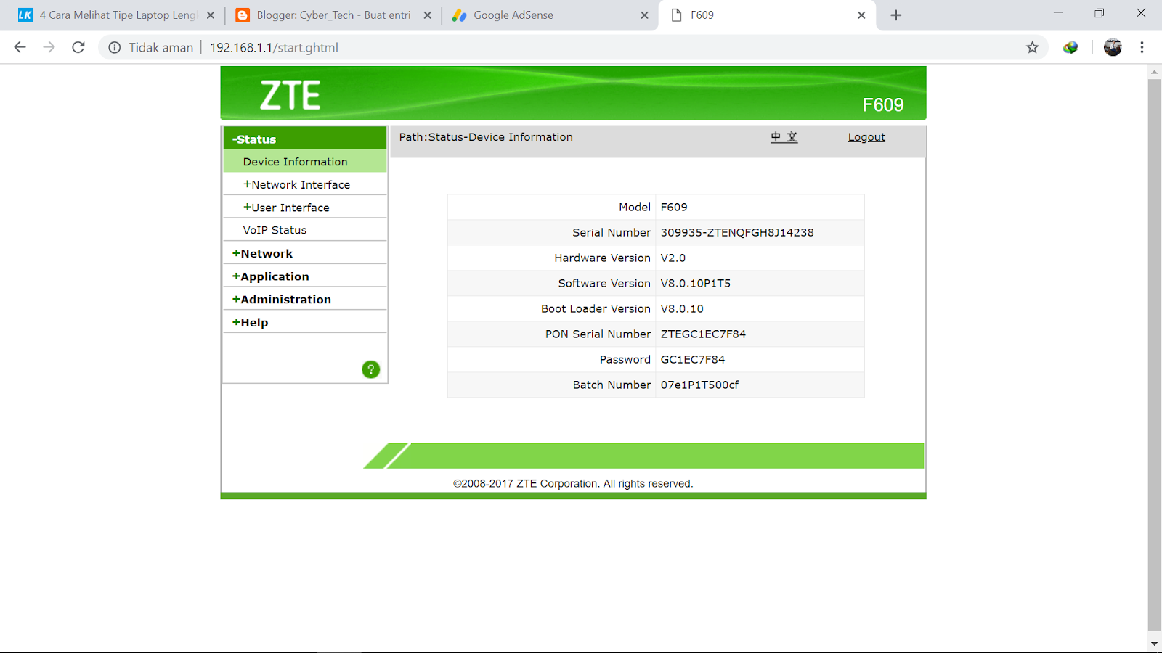Expand the Network menu section
Viewport: 1162px width, 653px height.
click(305, 253)
